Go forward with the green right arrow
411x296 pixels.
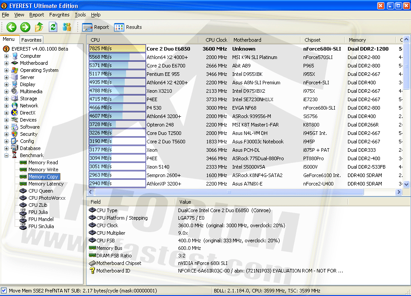pyautogui.click(x=25, y=27)
